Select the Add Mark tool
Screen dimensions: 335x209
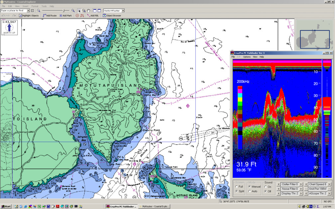(x=66, y=16)
